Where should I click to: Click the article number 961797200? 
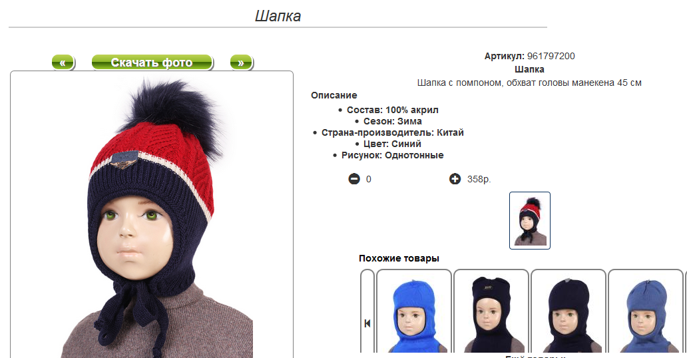point(551,56)
